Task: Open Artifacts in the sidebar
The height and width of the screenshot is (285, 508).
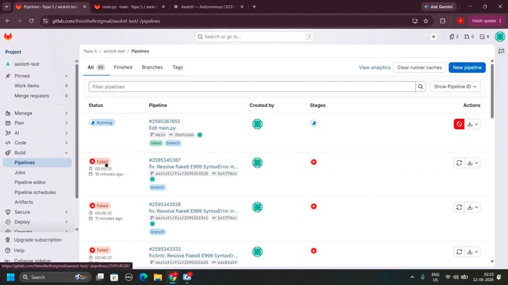Action: pyautogui.click(x=24, y=202)
